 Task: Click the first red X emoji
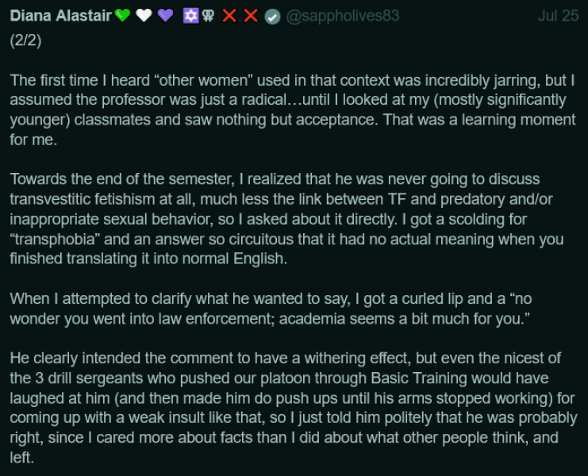[230, 15]
